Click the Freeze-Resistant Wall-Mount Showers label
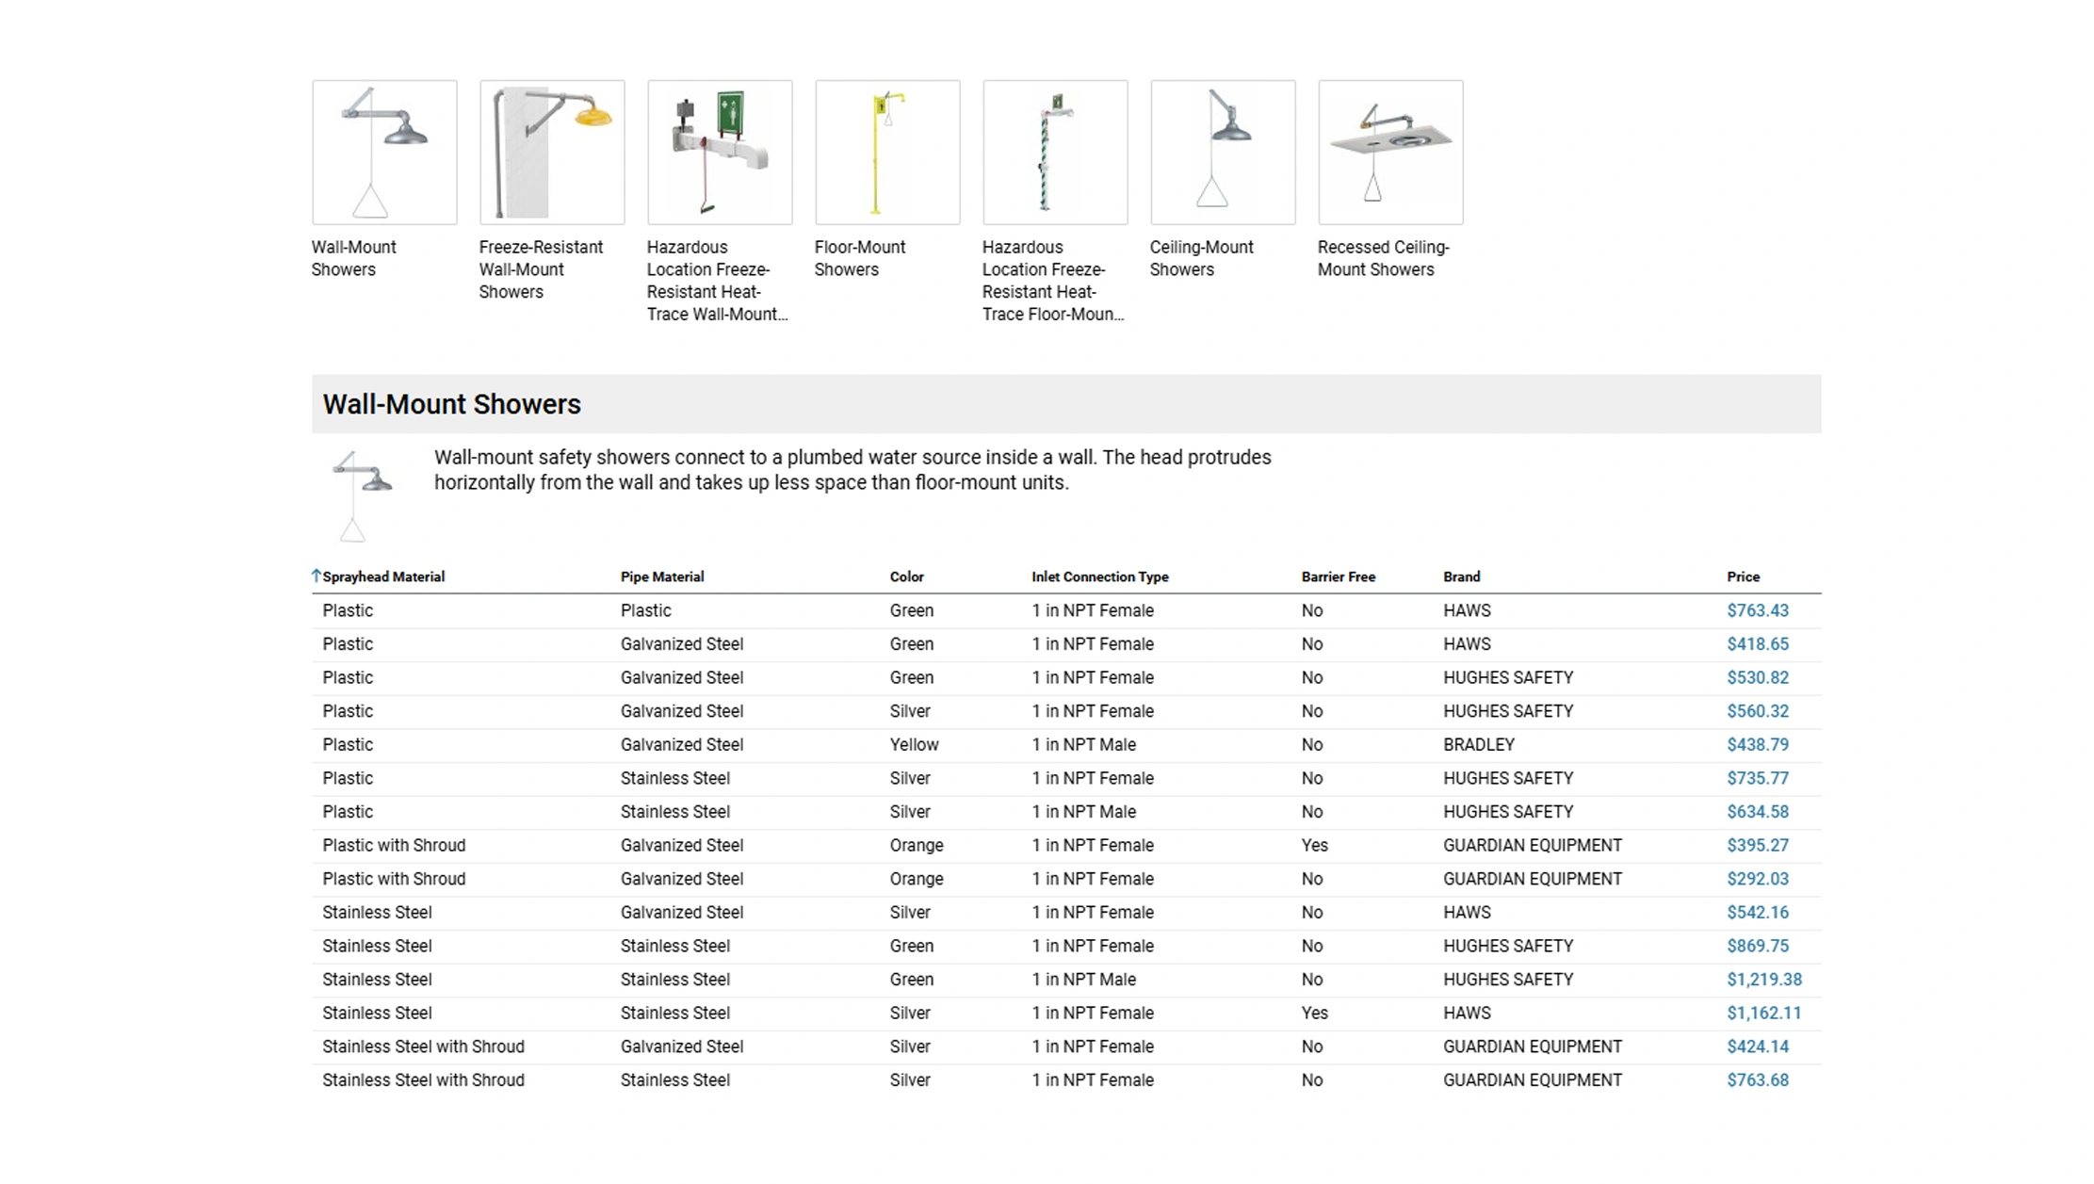 click(x=541, y=269)
